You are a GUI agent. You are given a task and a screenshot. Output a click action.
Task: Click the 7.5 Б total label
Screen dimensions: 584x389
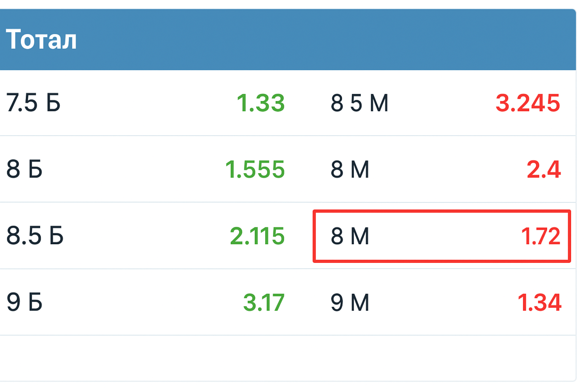[33, 103]
